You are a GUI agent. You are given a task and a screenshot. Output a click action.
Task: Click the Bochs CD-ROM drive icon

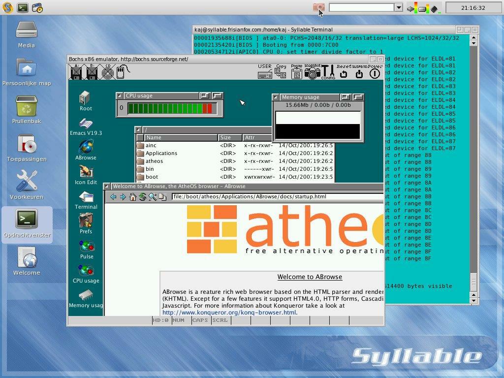coord(107,72)
